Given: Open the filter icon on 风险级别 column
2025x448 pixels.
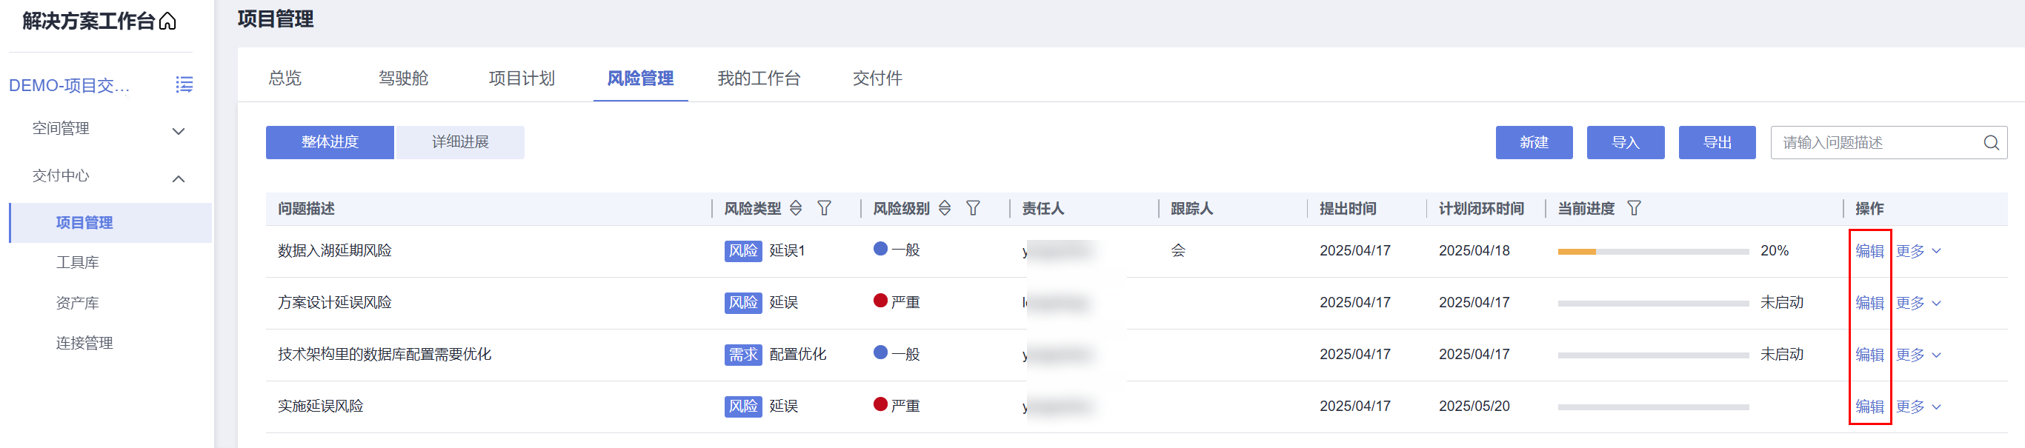Looking at the screenshot, I should pos(973,208).
